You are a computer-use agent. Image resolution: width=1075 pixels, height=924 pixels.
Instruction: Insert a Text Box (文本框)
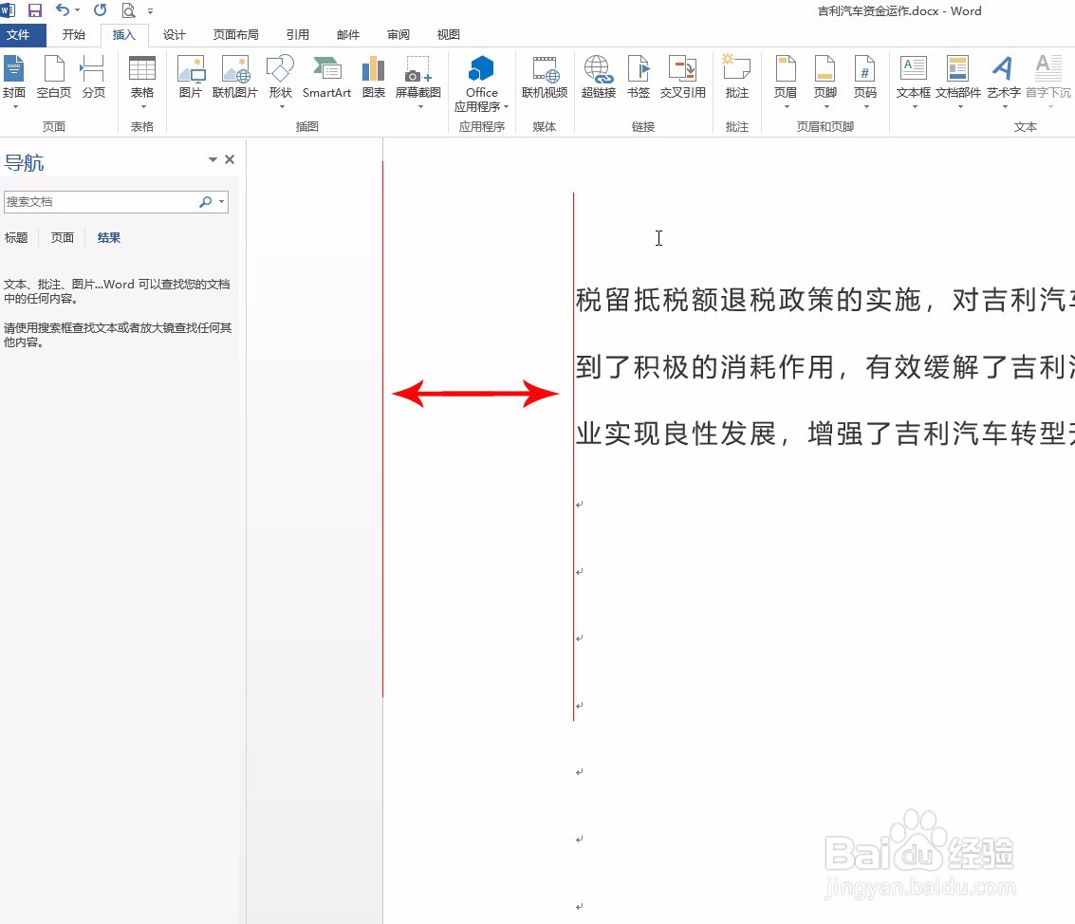pos(913,82)
